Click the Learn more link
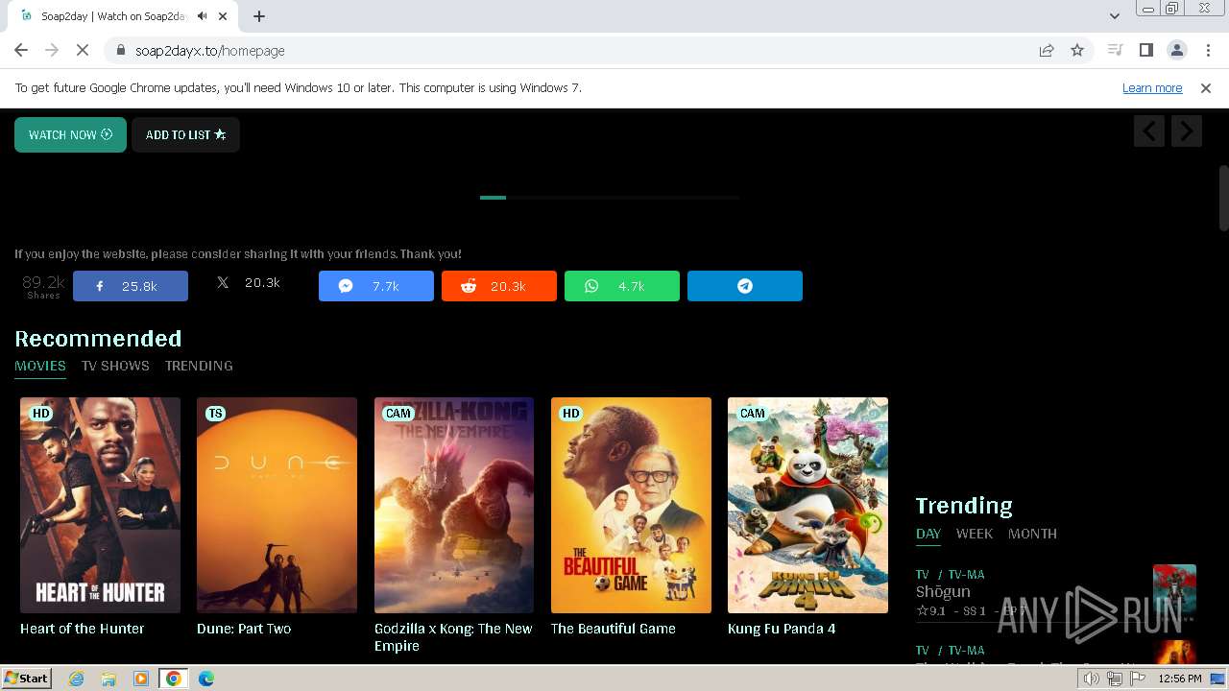This screenshot has width=1229, height=691. tap(1152, 87)
